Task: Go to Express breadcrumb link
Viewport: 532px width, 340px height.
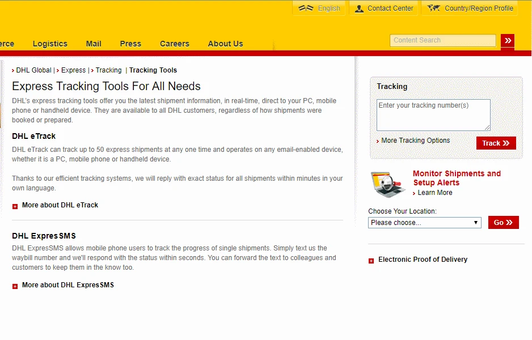Action: click(73, 70)
